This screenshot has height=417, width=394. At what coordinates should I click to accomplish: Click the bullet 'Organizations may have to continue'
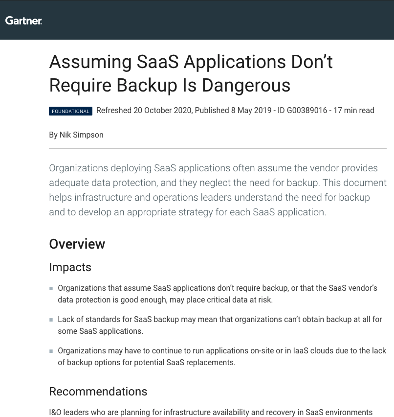(222, 356)
